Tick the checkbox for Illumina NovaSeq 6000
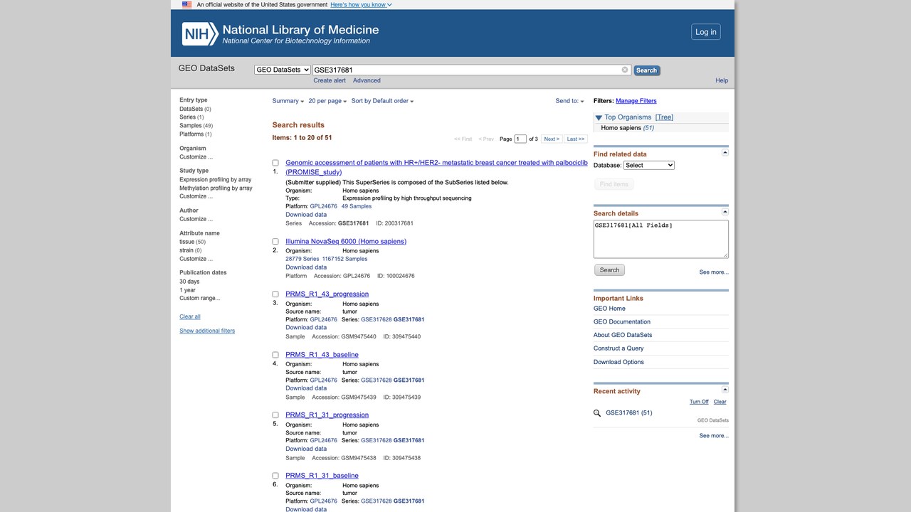Screen dimensions: 911x512 [x=275, y=242]
